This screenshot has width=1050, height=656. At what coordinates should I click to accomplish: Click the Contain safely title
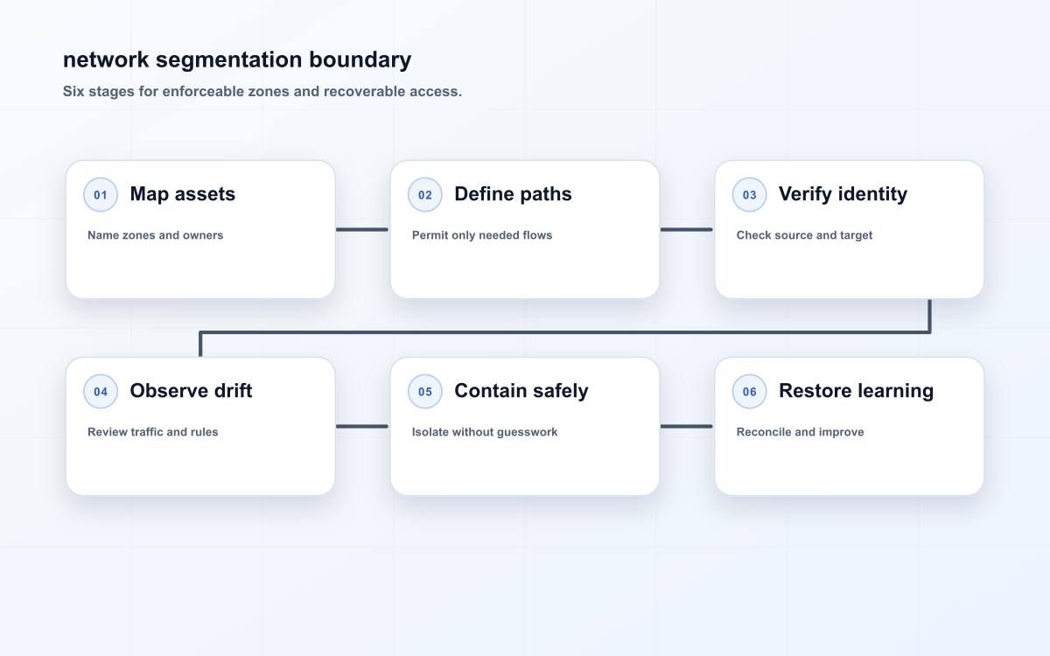coord(521,391)
